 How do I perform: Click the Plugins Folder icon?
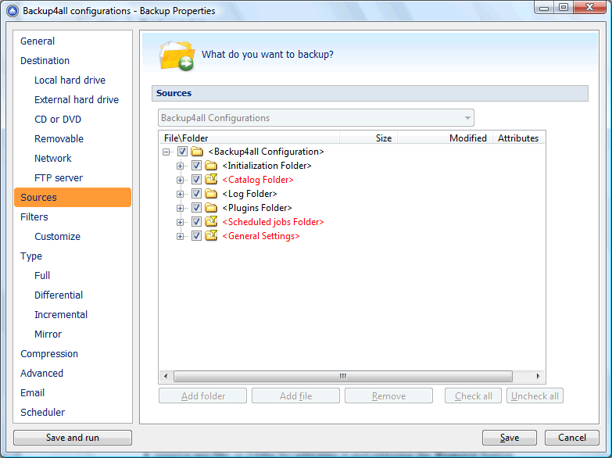tap(211, 208)
